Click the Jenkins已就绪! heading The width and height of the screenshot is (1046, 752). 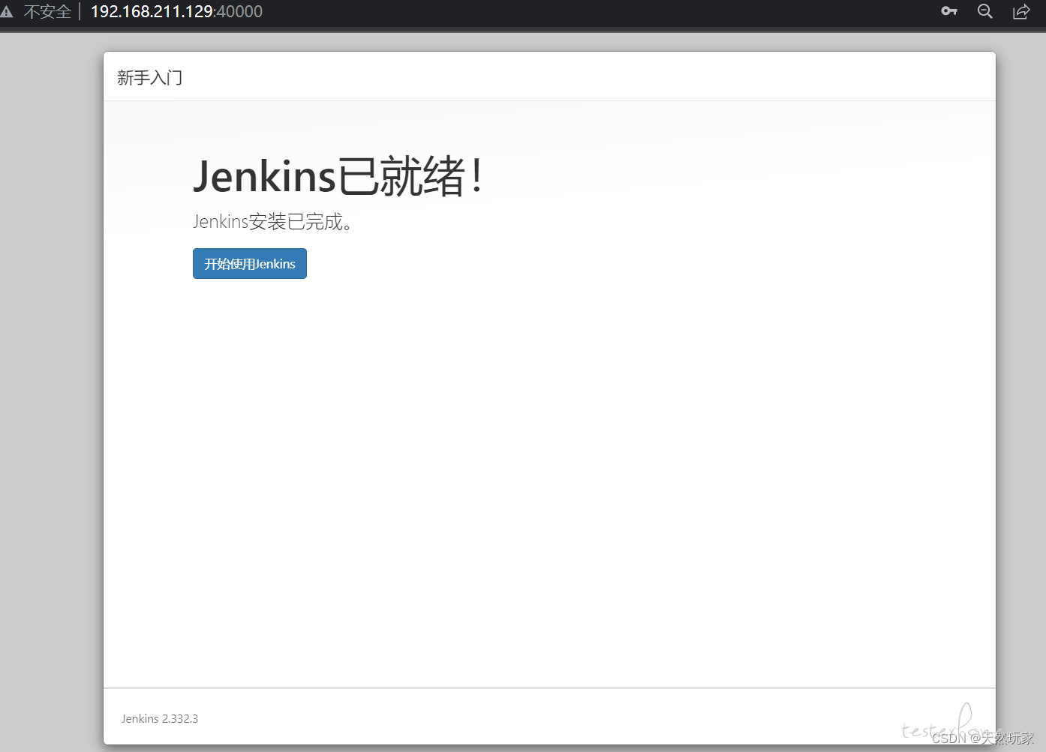click(337, 177)
